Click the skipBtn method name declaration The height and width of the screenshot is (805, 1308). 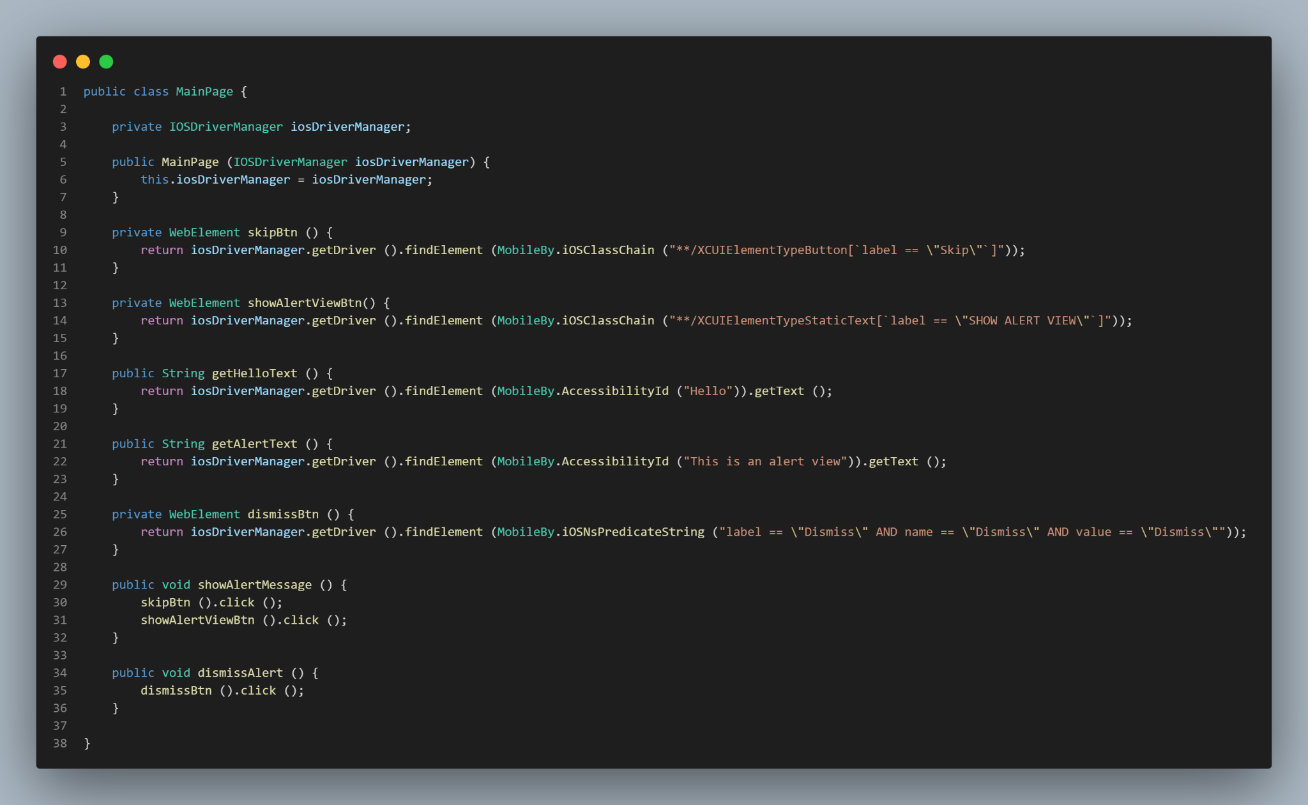tap(272, 232)
